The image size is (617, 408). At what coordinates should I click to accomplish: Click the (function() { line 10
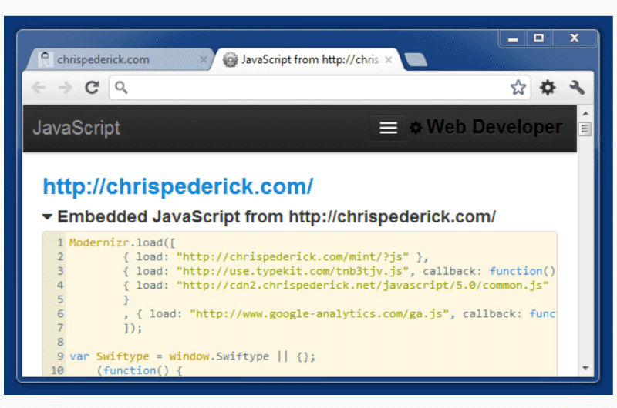[140, 370]
